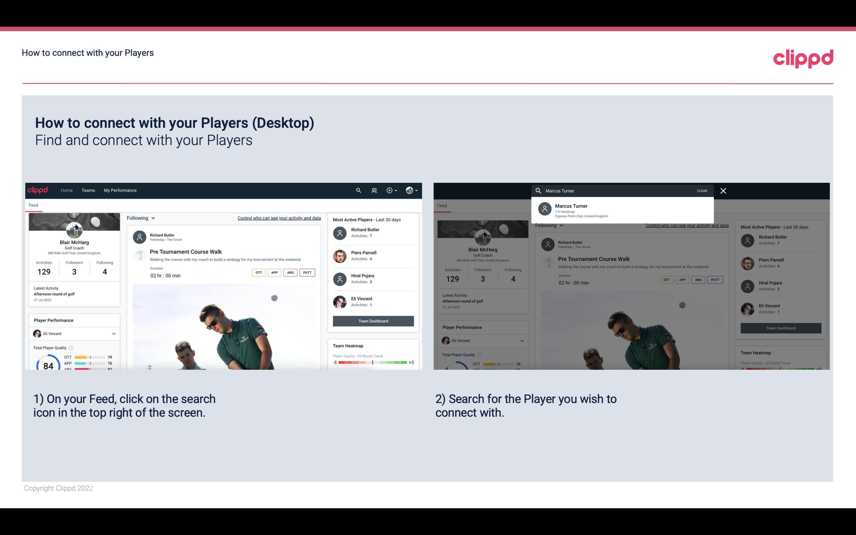
Task: Click Team Dashboard button
Action: [373, 320]
